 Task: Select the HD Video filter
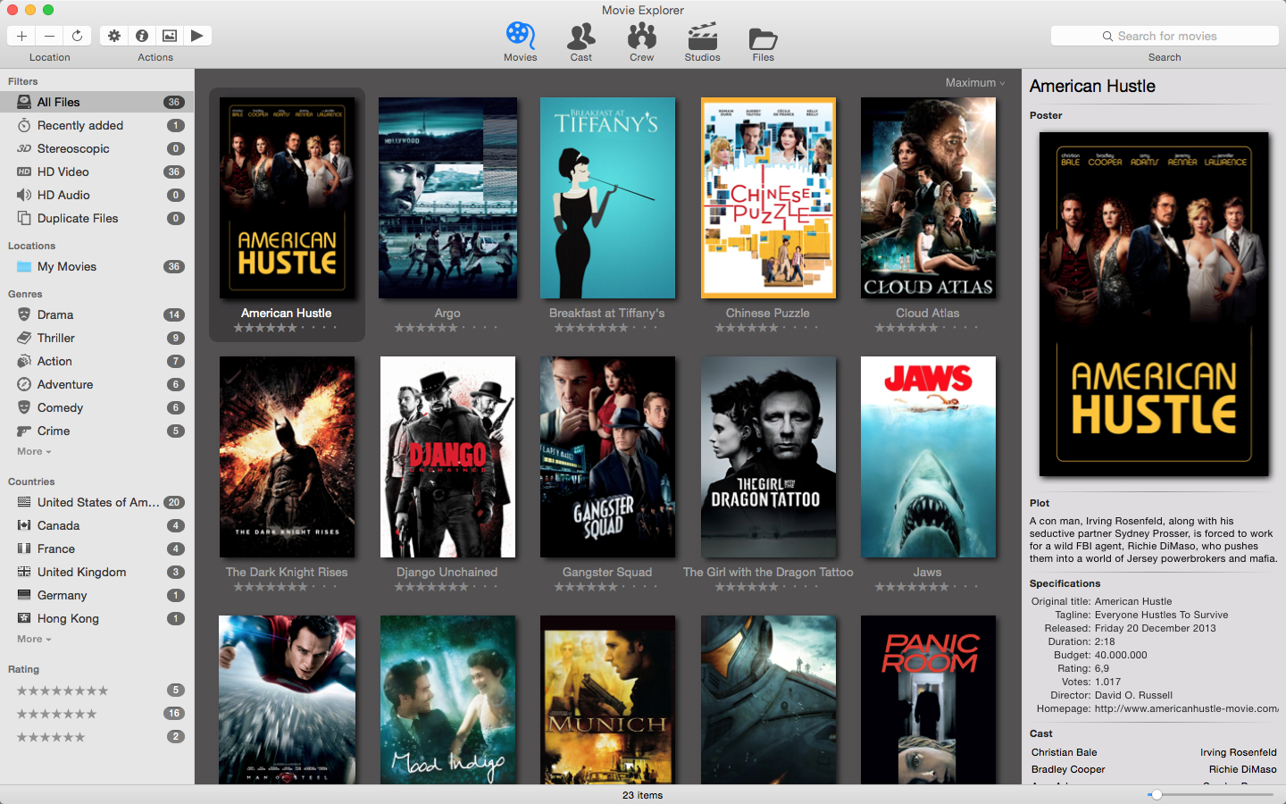tap(96, 172)
